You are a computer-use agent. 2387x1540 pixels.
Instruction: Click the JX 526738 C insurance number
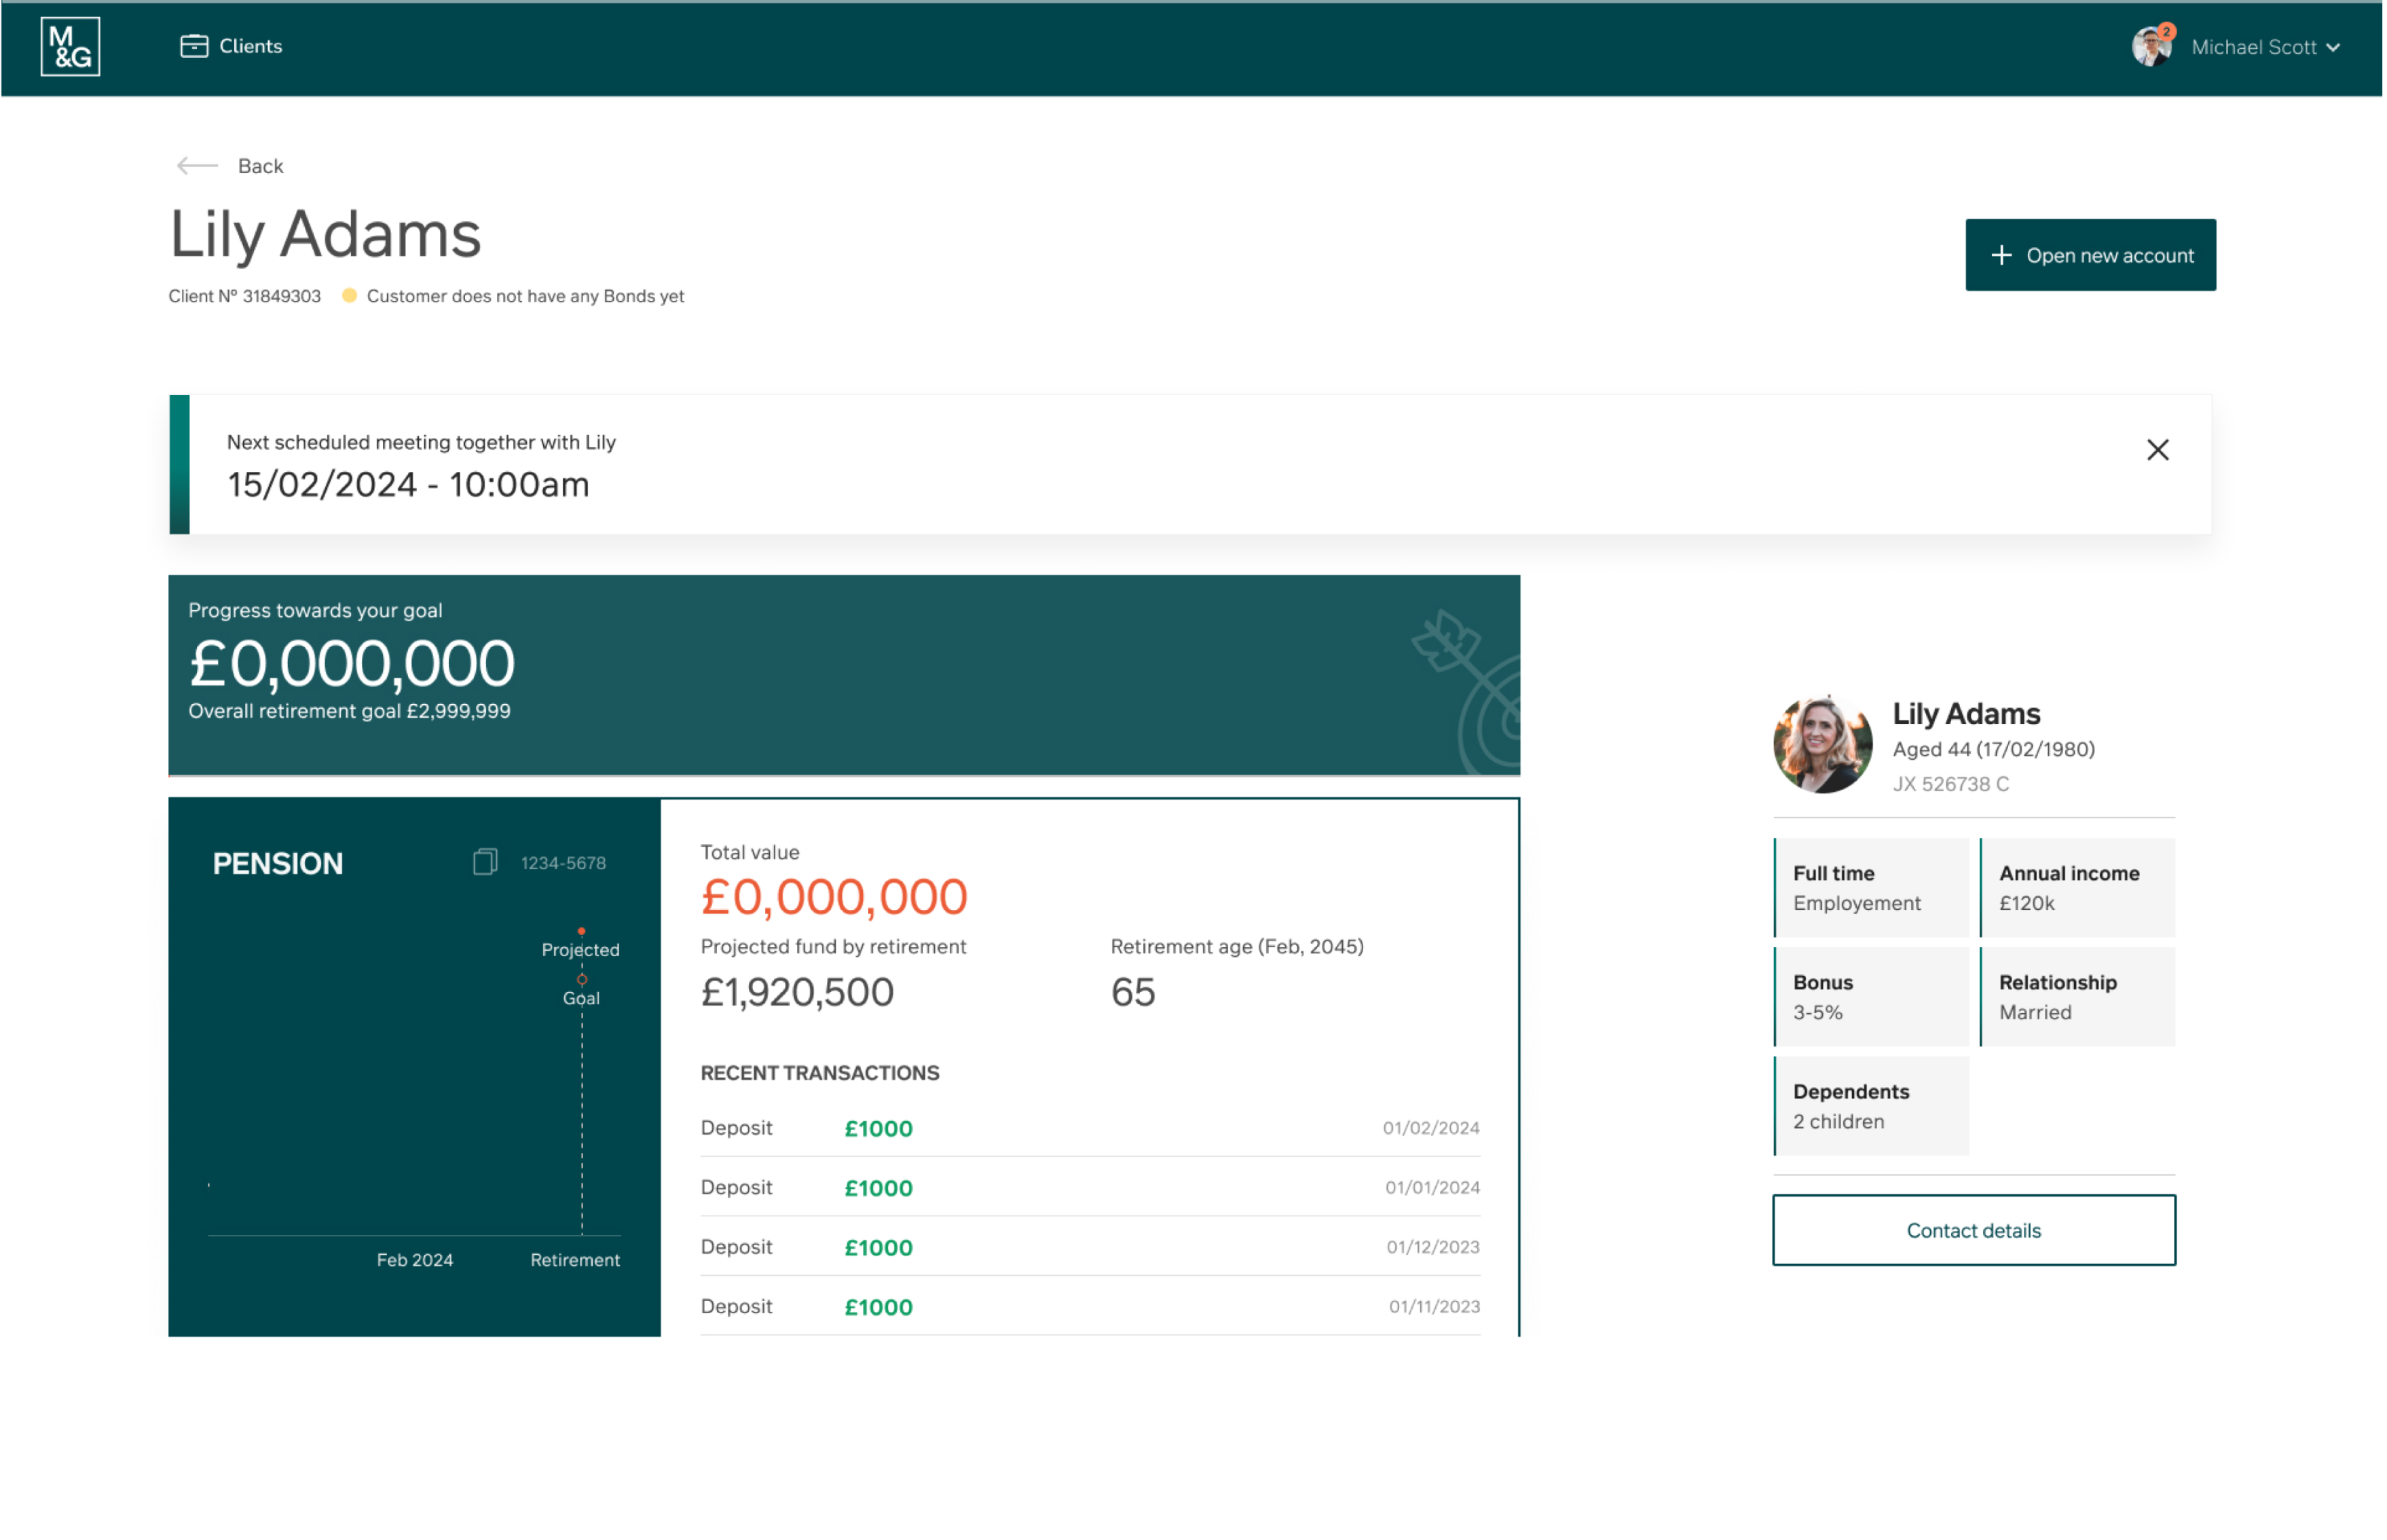tap(1953, 785)
